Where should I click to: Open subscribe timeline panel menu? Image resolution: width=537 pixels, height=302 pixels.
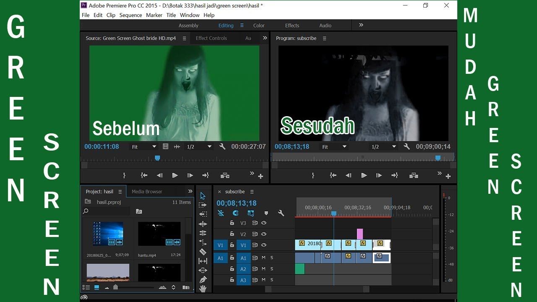point(252,192)
